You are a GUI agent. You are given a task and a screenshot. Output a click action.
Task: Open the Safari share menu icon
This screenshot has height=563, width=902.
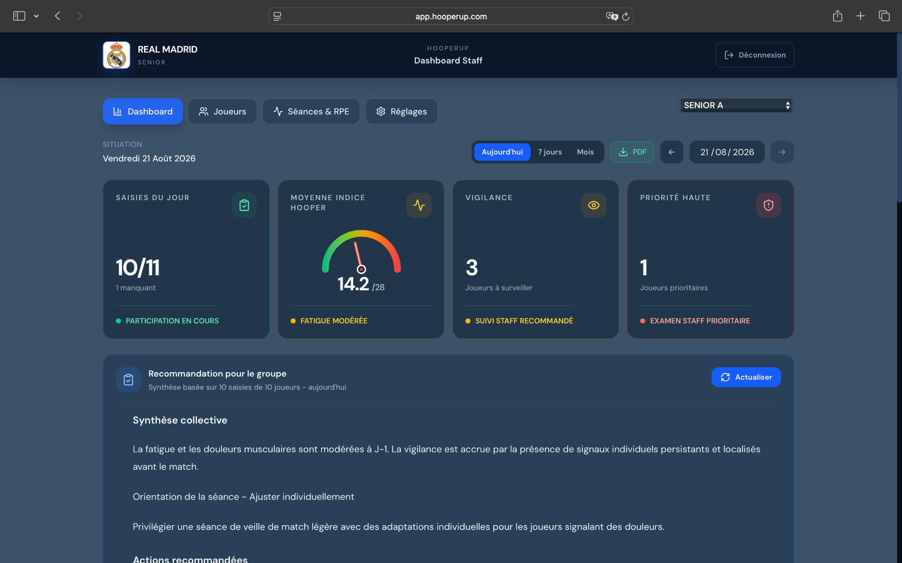pyautogui.click(x=837, y=16)
